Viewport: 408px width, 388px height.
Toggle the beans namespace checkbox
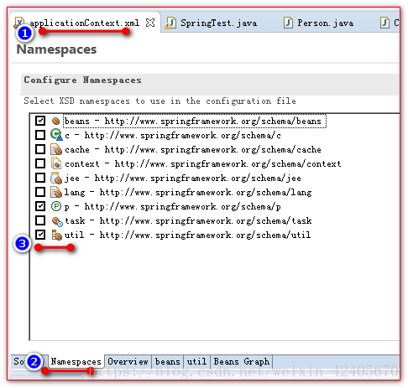[40, 121]
